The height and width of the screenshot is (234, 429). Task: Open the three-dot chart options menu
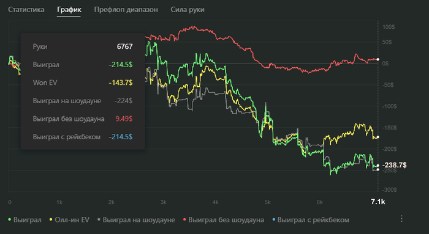(401, 219)
